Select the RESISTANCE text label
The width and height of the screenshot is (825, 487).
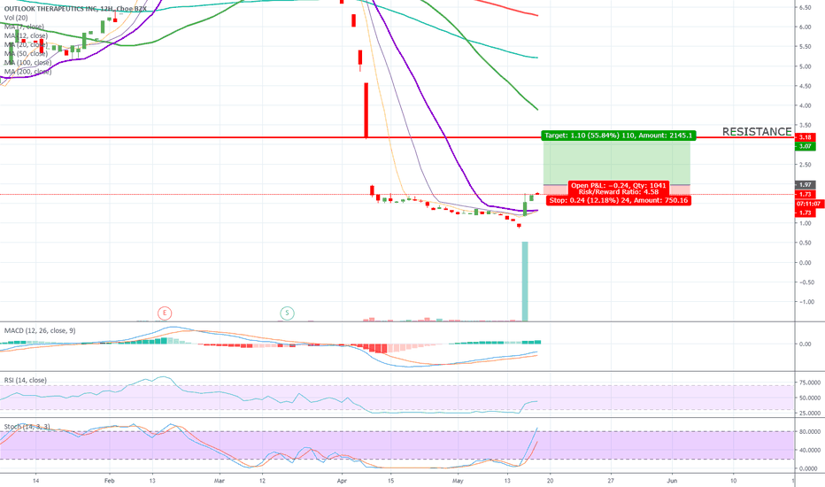click(757, 132)
